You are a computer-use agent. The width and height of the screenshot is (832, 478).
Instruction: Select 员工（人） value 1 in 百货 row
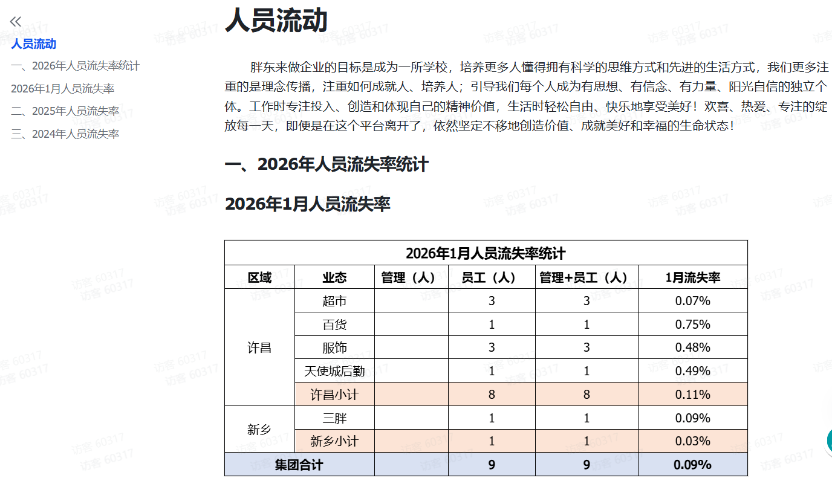pos(492,325)
